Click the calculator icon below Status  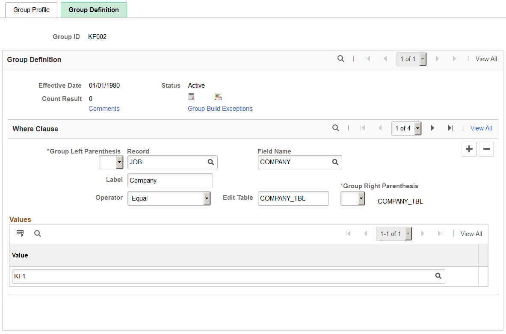(191, 96)
